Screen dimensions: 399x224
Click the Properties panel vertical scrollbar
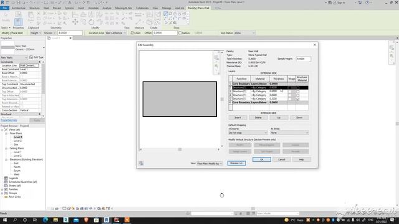(43, 79)
